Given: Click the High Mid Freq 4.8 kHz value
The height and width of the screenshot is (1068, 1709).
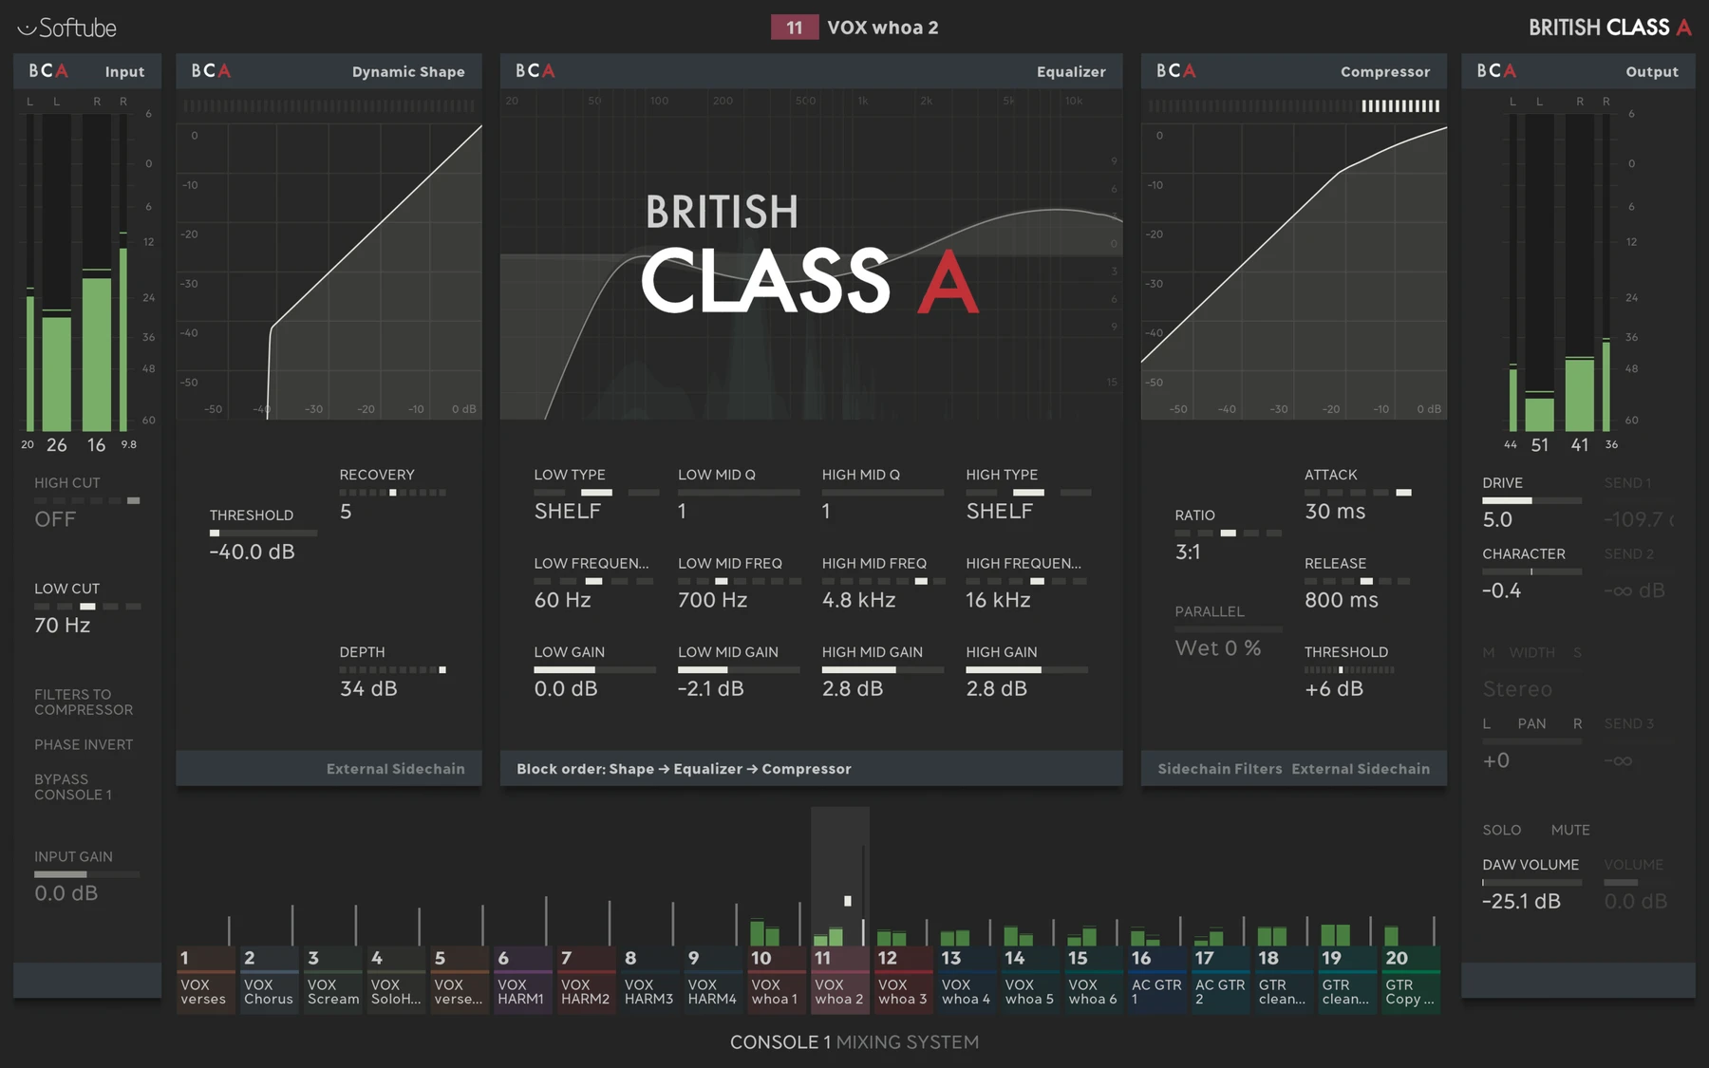Looking at the screenshot, I should (x=858, y=600).
